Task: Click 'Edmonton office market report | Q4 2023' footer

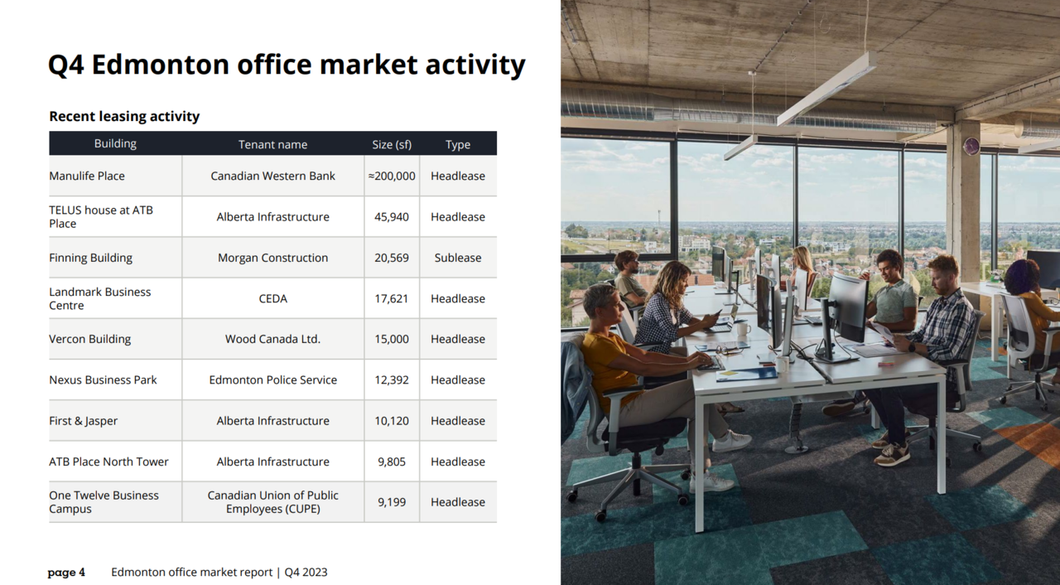Action: (x=219, y=572)
